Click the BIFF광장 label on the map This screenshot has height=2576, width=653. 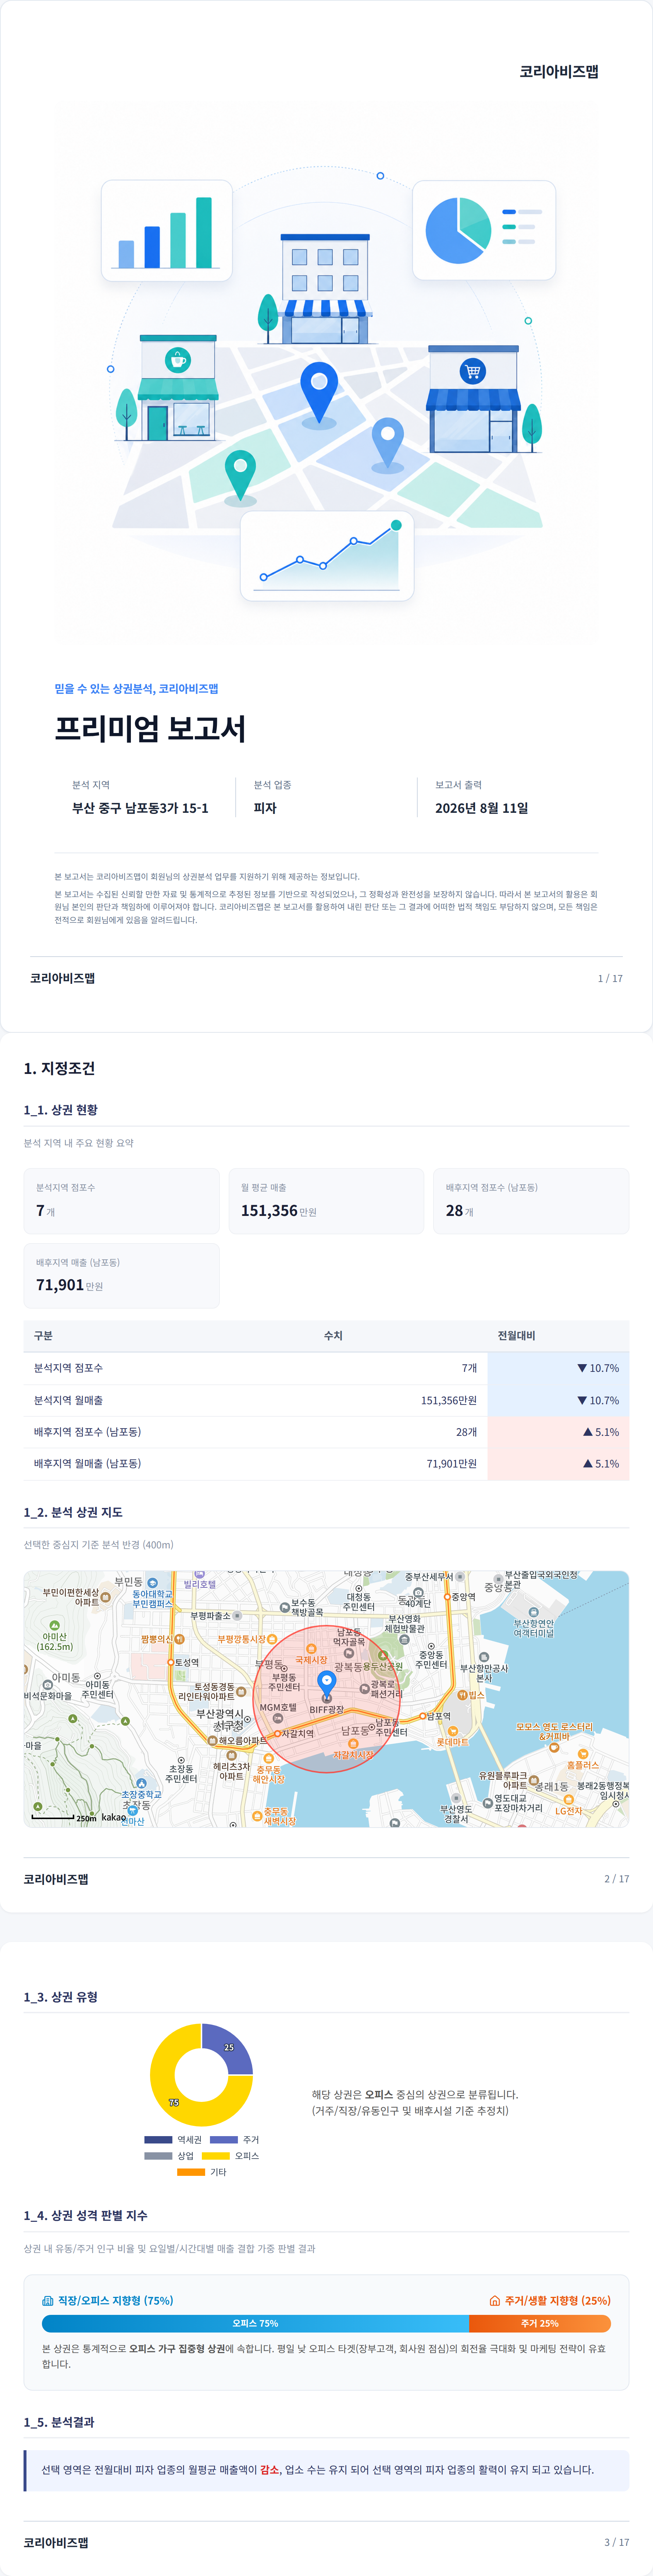pos(326,1710)
